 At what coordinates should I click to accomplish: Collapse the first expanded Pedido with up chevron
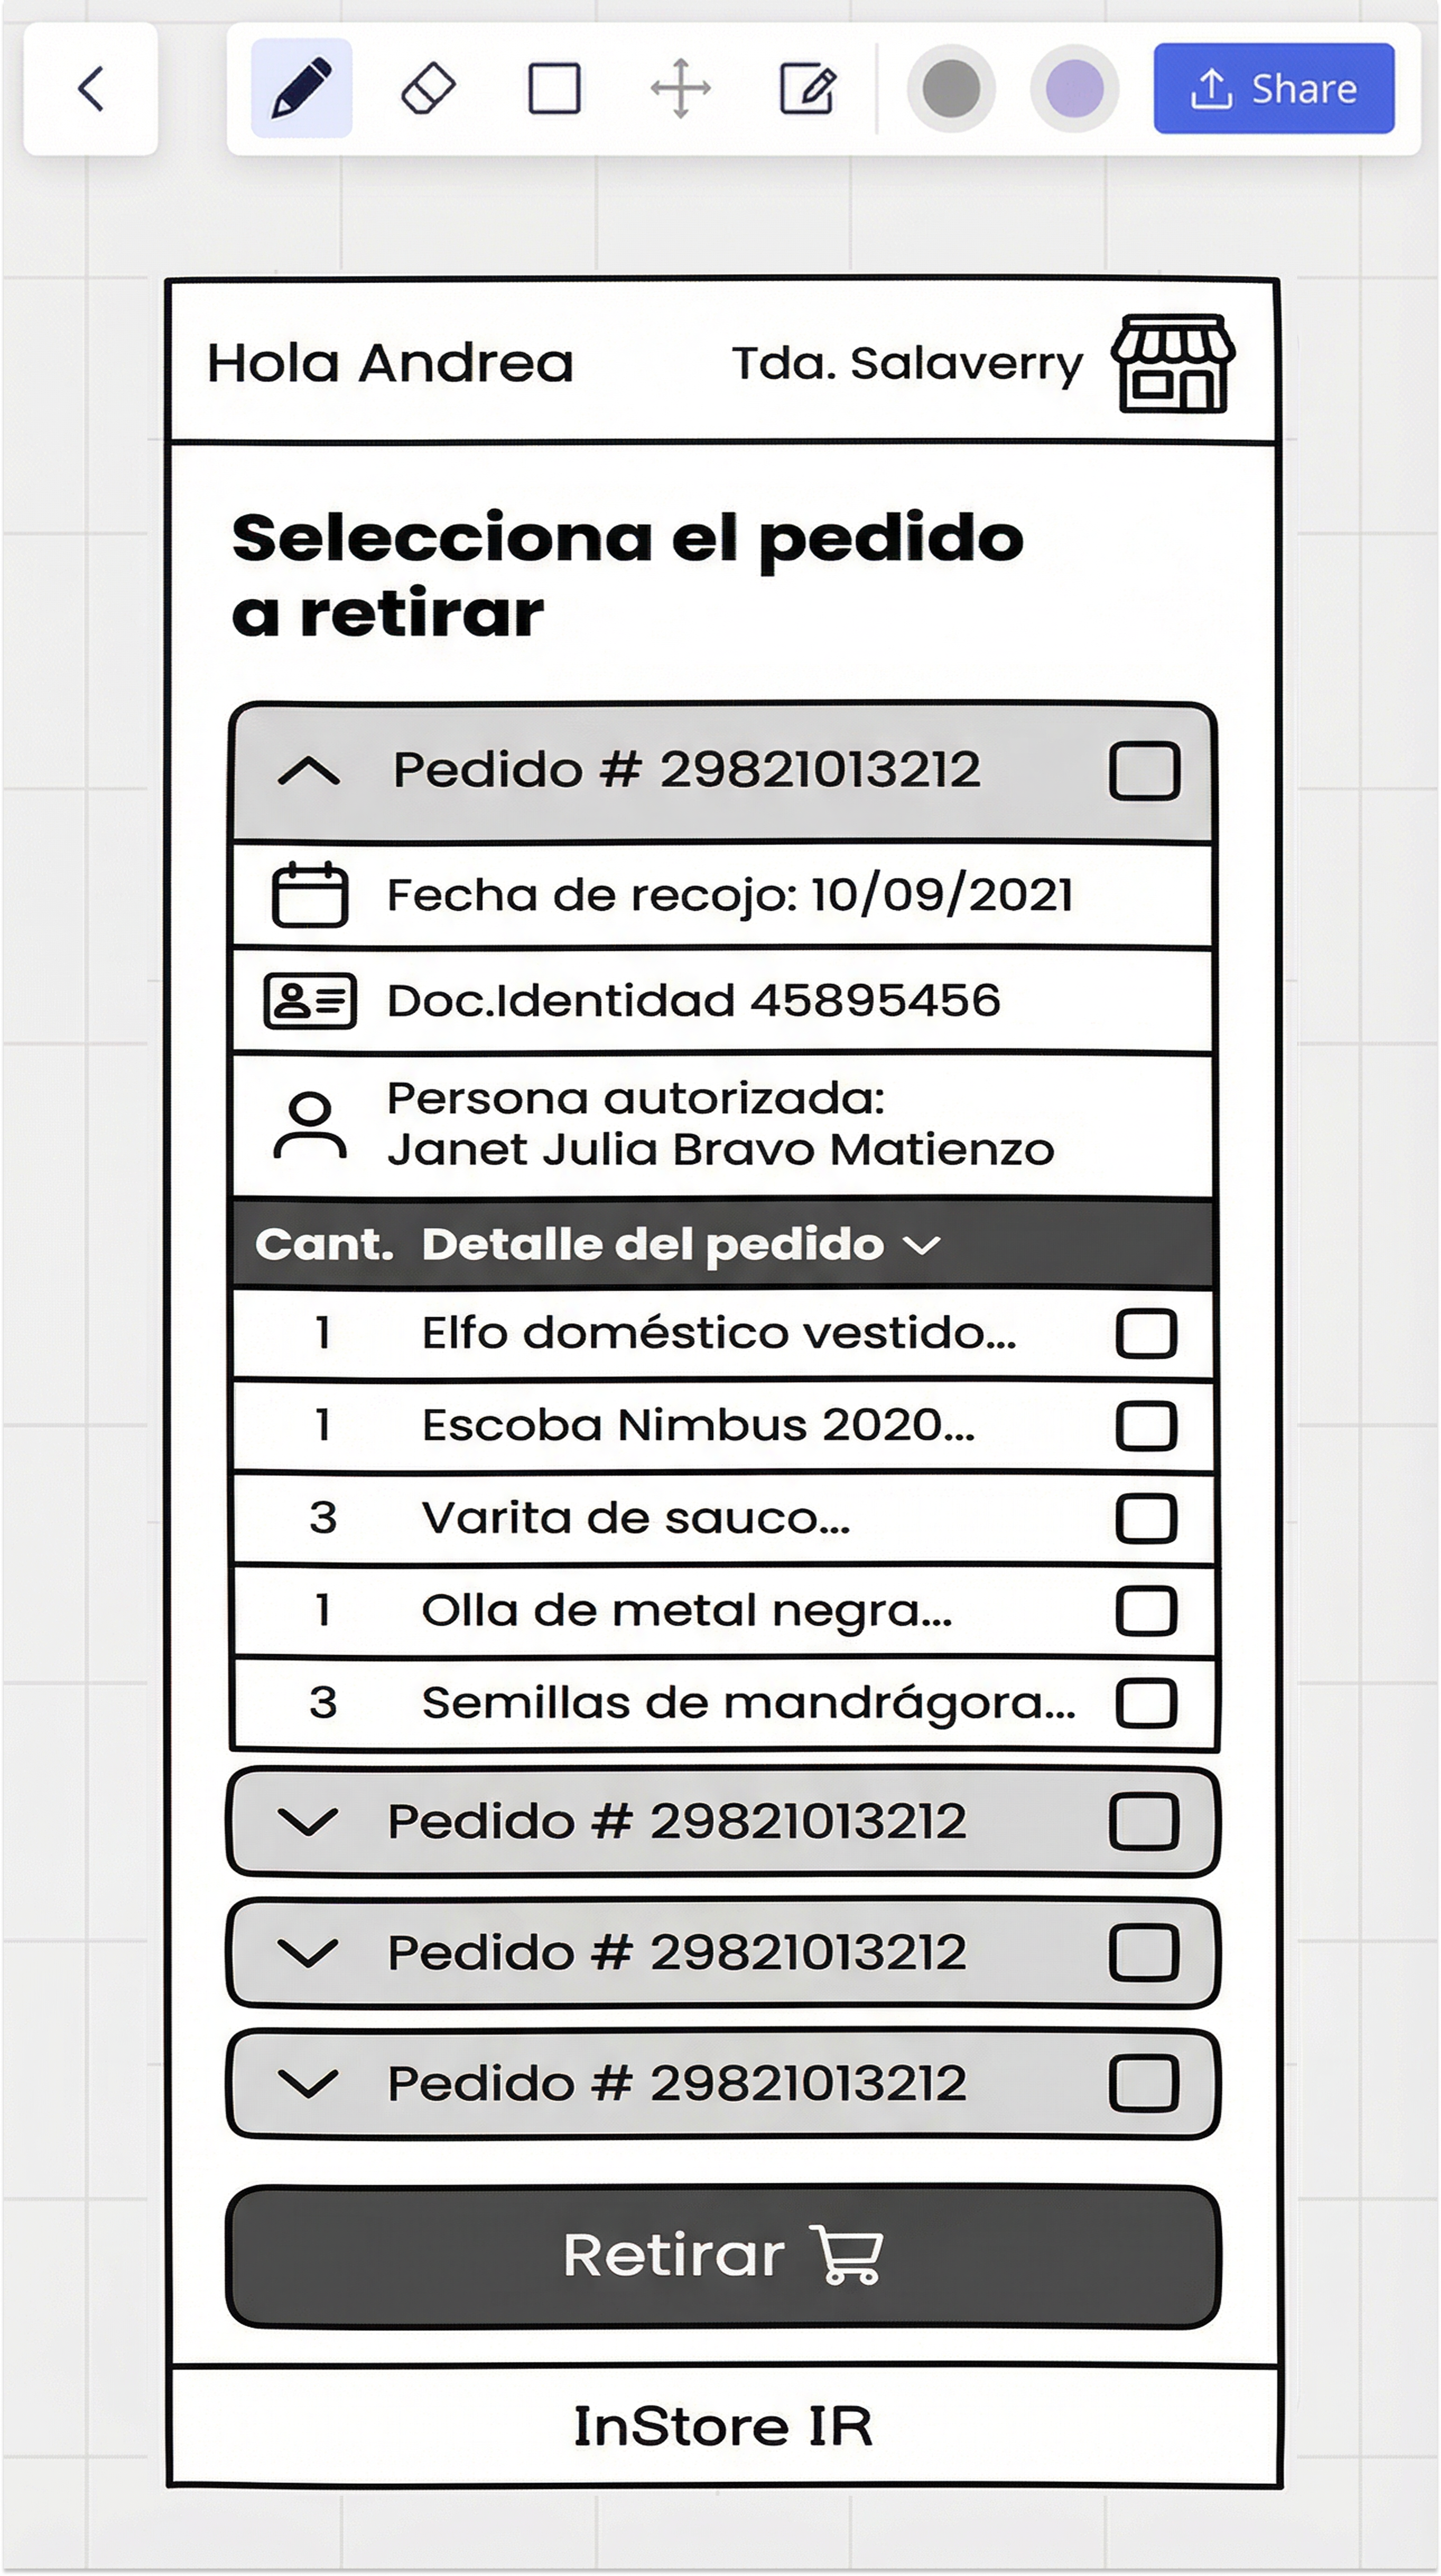click(x=309, y=771)
